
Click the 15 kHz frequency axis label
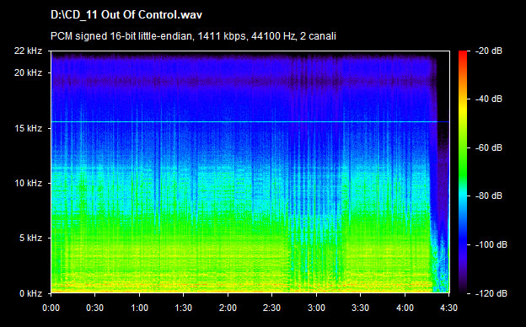(x=28, y=128)
